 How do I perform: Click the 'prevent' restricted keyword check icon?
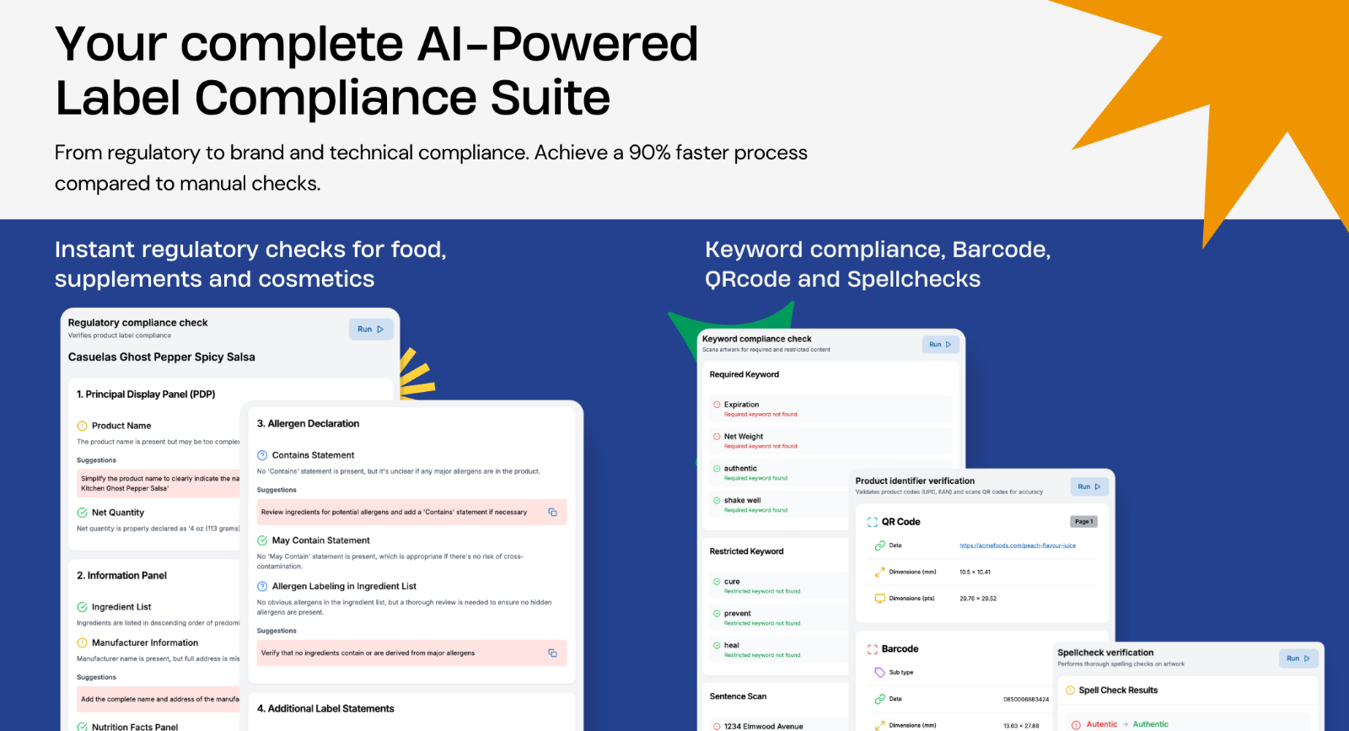(717, 614)
